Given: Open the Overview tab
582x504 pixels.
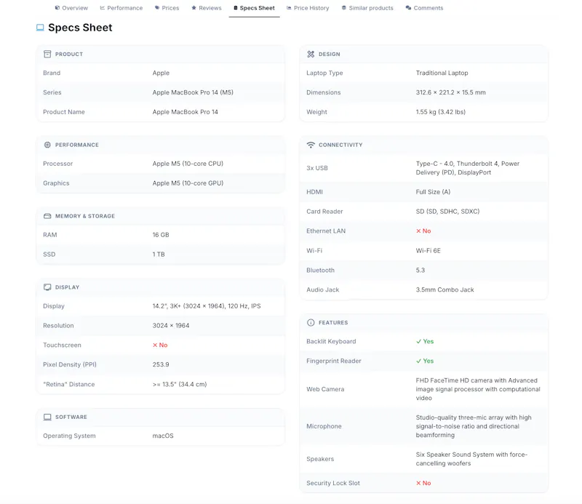Looking at the screenshot, I should [71, 8].
